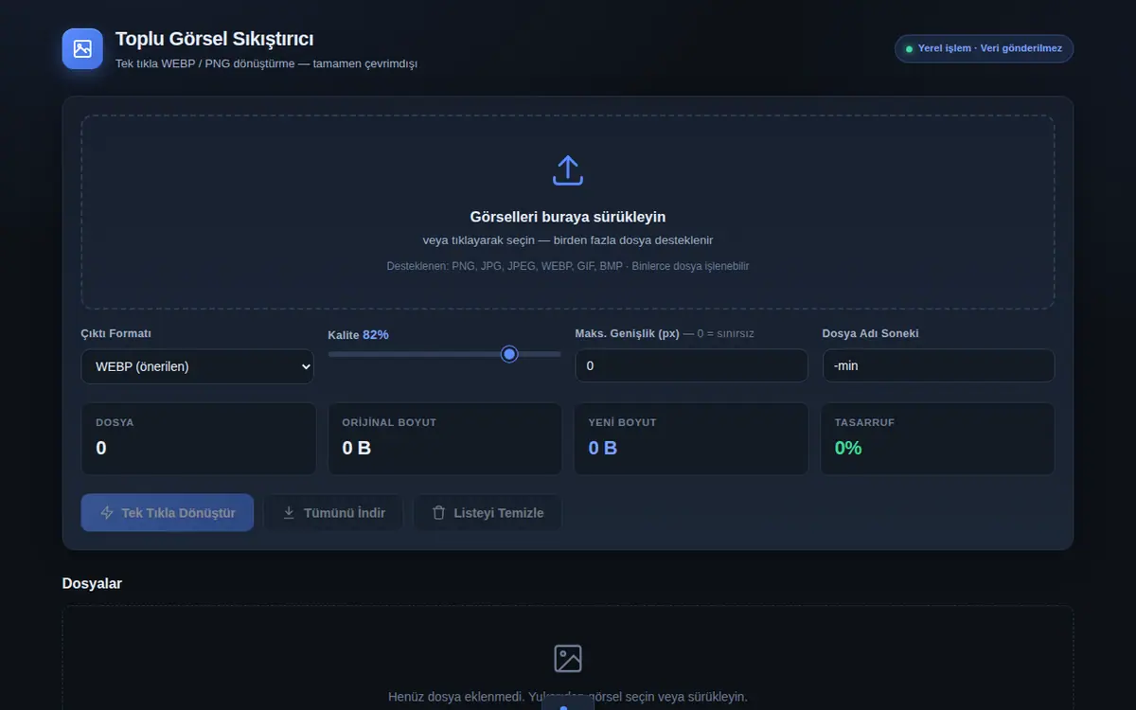Click the download icon next to Tümünü İndir

[x=289, y=513]
